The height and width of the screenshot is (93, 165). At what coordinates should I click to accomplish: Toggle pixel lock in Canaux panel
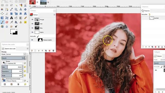tap(38, 36)
